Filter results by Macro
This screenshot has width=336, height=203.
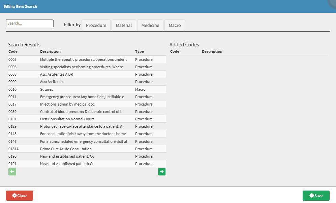175,25
